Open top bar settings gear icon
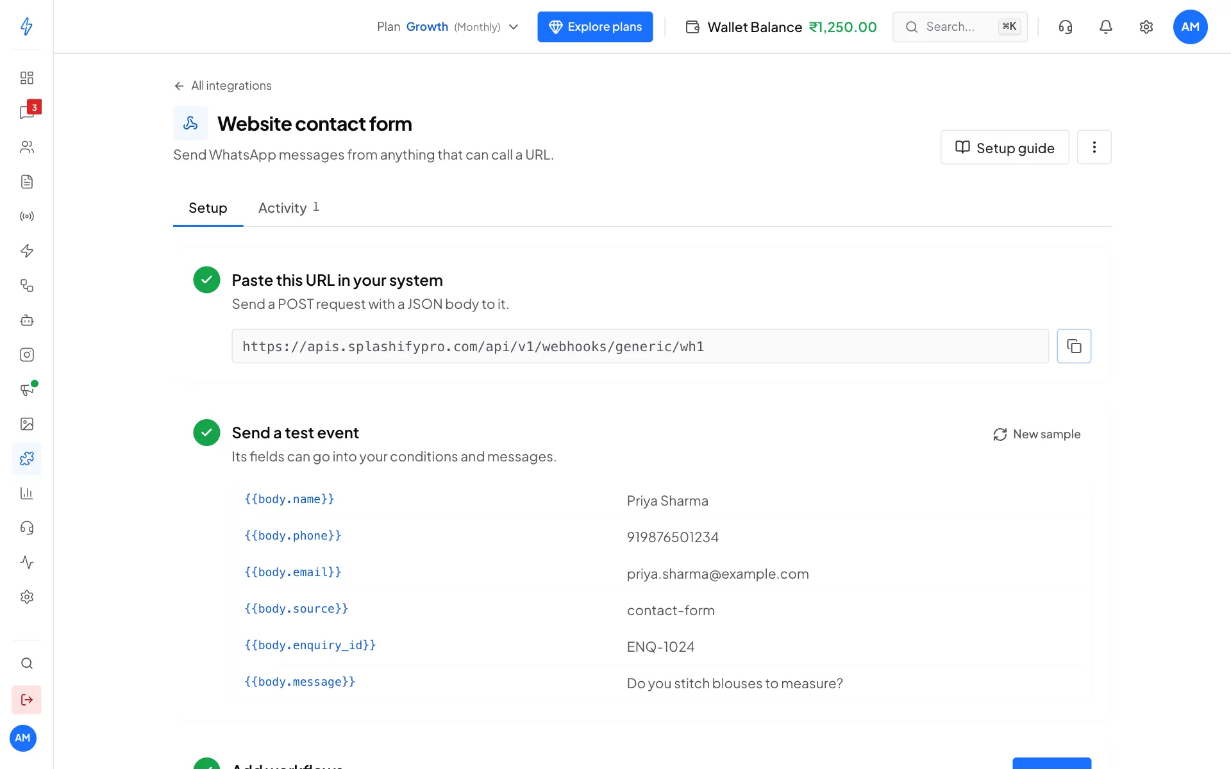The height and width of the screenshot is (769, 1231). [x=1146, y=27]
